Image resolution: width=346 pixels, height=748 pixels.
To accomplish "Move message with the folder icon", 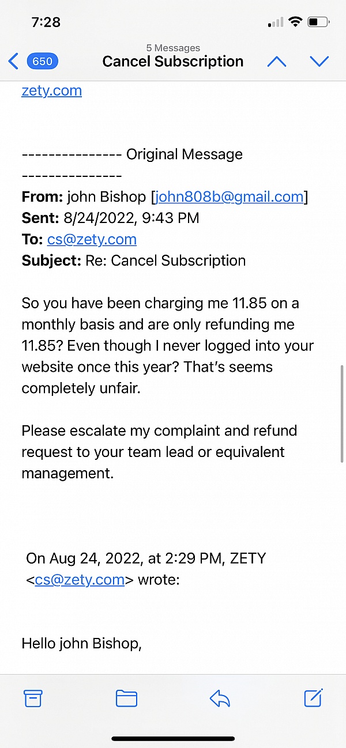I will pyautogui.click(x=126, y=698).
